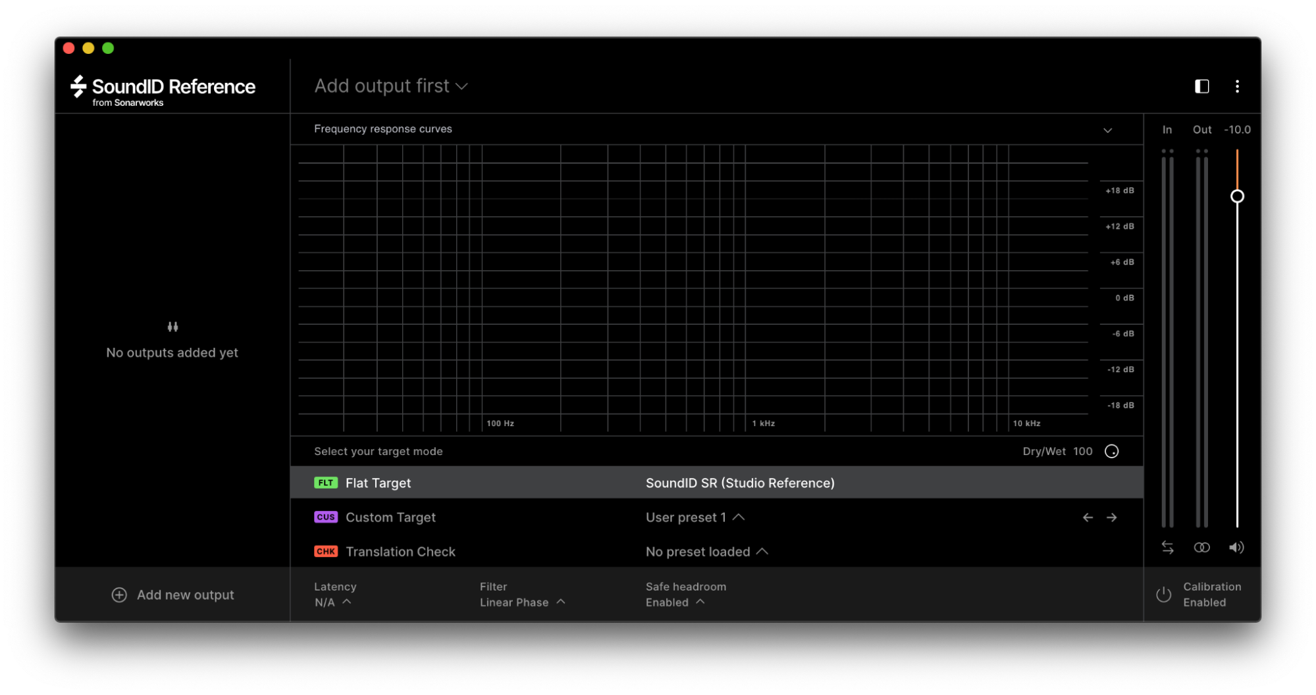Open the No preset loaded menu
The image size is (1316, 695).
pyautogui.click(x=706, y=552)
